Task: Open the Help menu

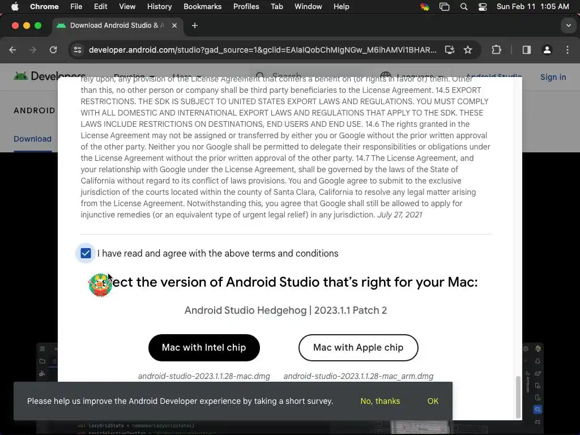Action: 341,6
